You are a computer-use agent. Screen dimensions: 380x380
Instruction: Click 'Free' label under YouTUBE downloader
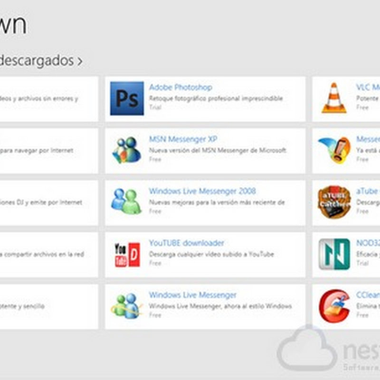click(155, 263)
